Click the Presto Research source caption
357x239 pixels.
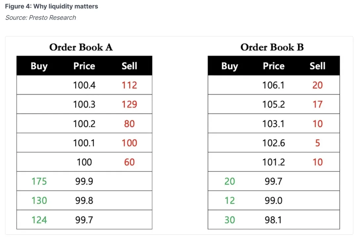click(x=41, y=18)
